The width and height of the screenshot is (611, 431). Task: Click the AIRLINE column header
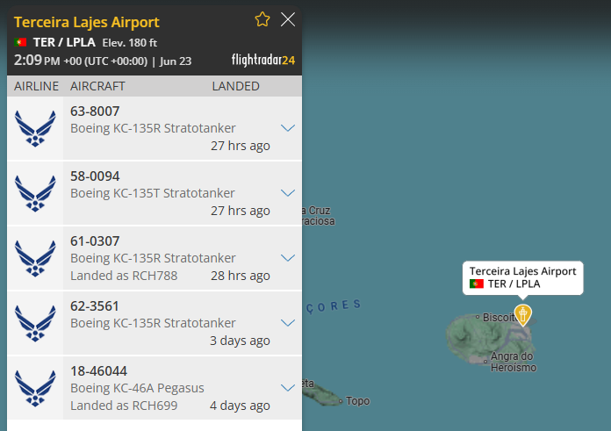(x=36, y=86)
